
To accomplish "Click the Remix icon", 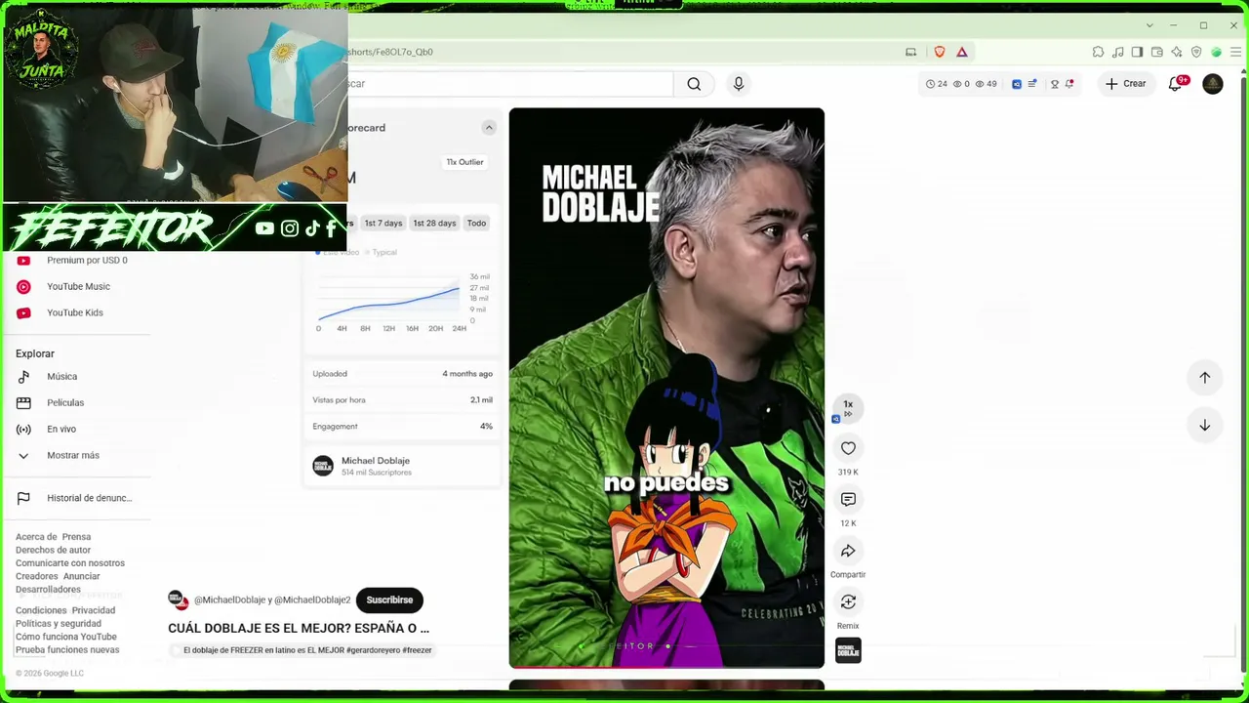I will point(848,601).
